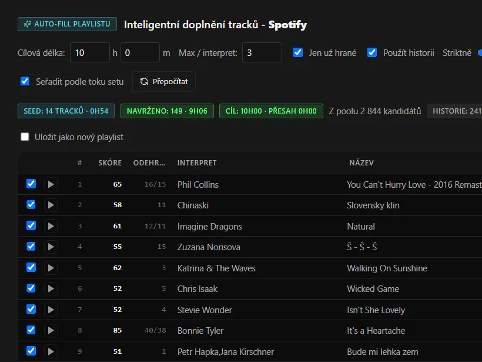Play preview of Stevie Wonder track
The image size is (482, 362).
pyautogui.click(x=51, y=310)
